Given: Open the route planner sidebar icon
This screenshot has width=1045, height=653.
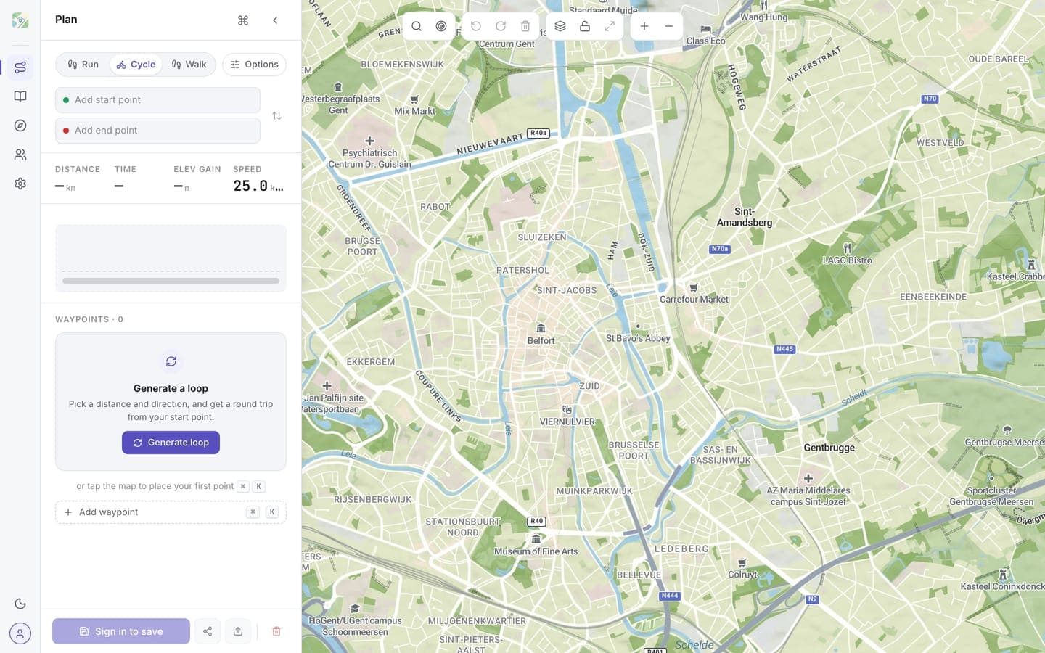Looking at the screenshot, I should coord(20,67).
